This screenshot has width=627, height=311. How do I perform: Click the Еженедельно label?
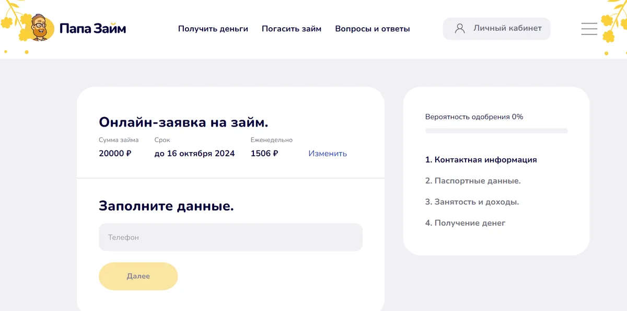pyautogui.click(x=271, y=140)
